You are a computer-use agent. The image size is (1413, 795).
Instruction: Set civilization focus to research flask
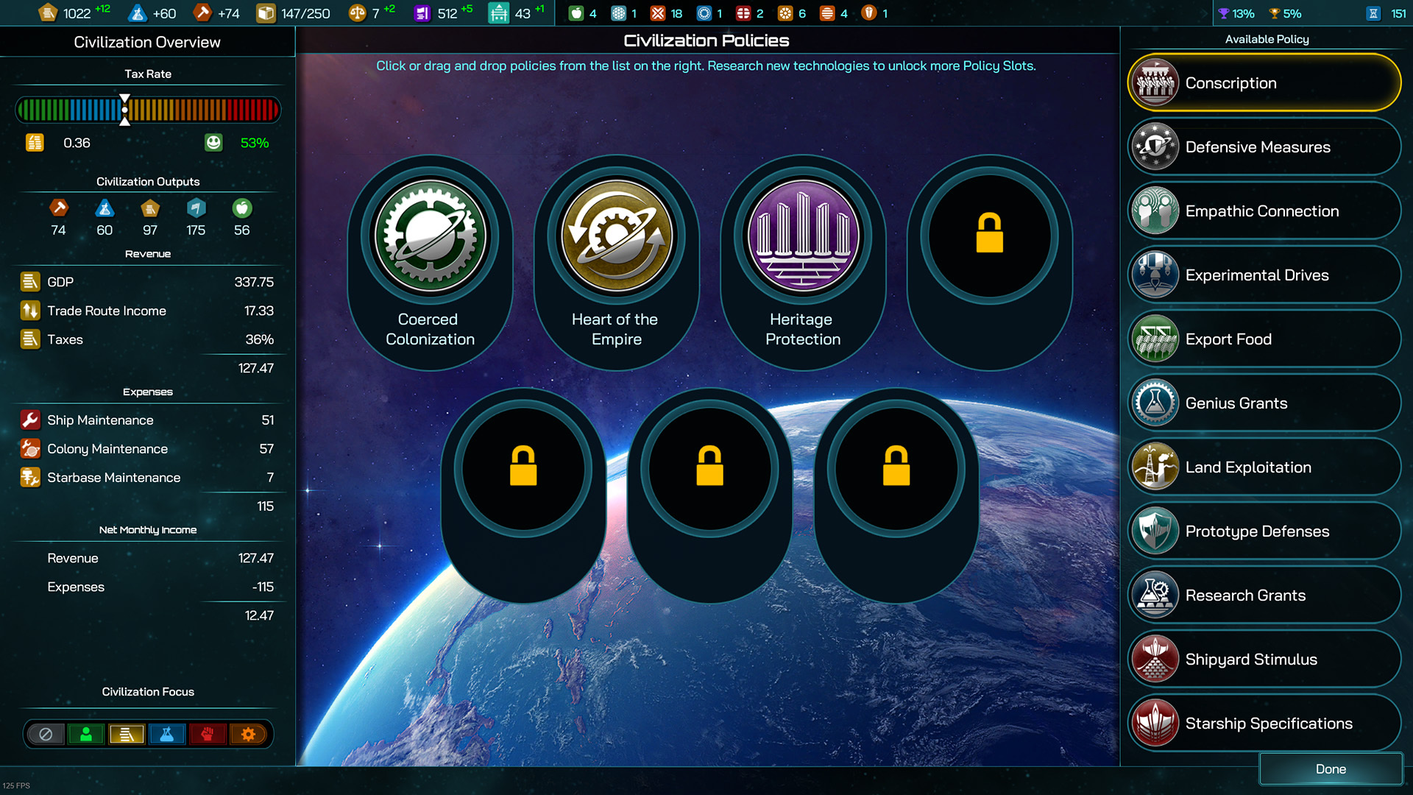tap(167, 734)
